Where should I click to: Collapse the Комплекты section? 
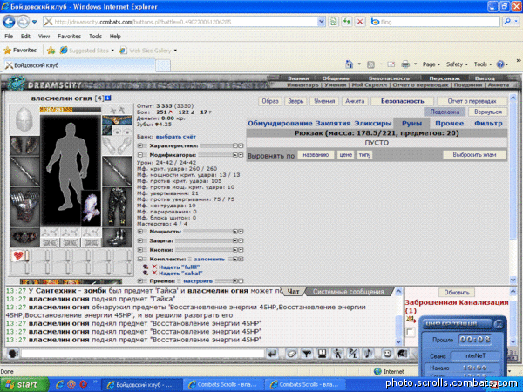tap(140, 259)
